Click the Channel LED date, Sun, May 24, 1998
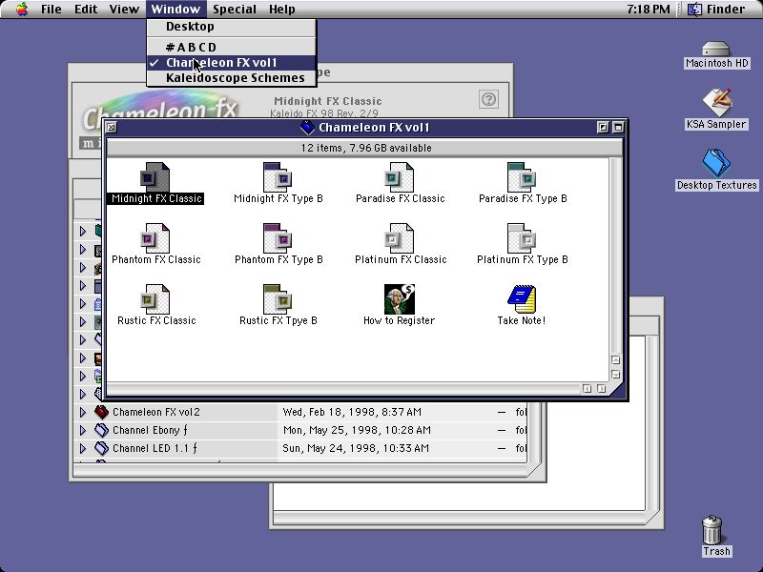763x572 pixels. 356,448
